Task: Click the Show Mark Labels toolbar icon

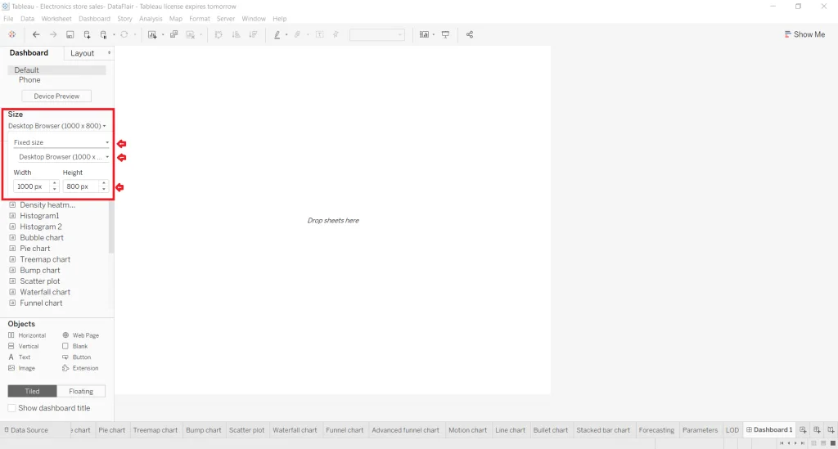Action: pyautogui.click(x=320, y=34)
